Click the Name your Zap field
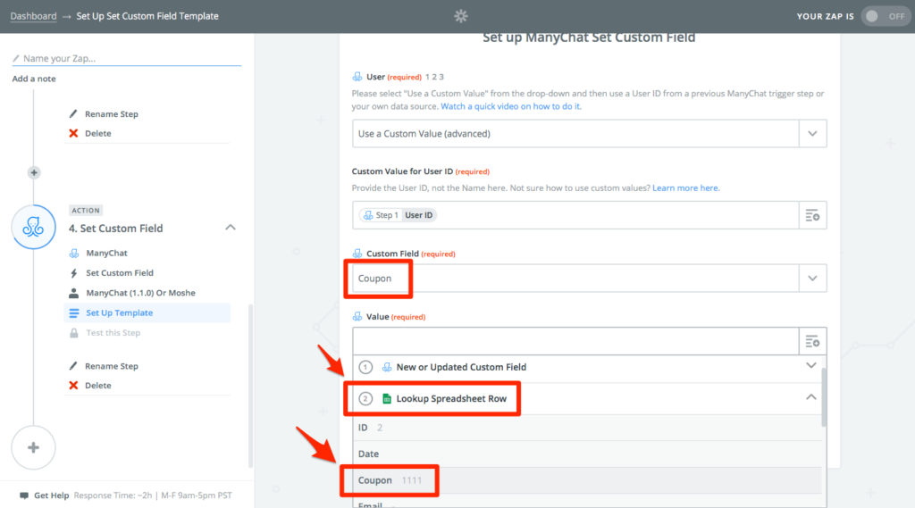915x508 pixels. pos(127,58)
